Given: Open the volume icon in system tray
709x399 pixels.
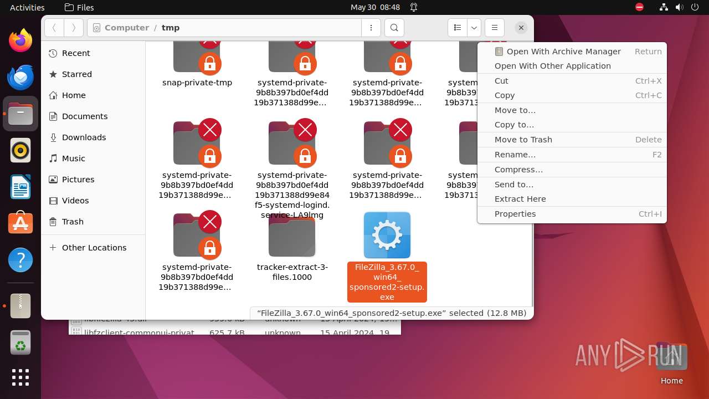Looking at the screenshot, I should click(x=680, y=8).
